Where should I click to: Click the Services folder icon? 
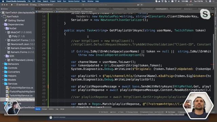[6, 84]
